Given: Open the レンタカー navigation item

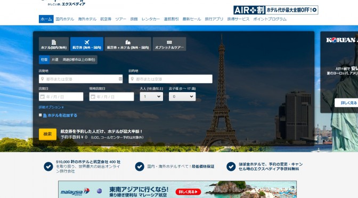Looking at the screenshot, I should click(151, 19).
